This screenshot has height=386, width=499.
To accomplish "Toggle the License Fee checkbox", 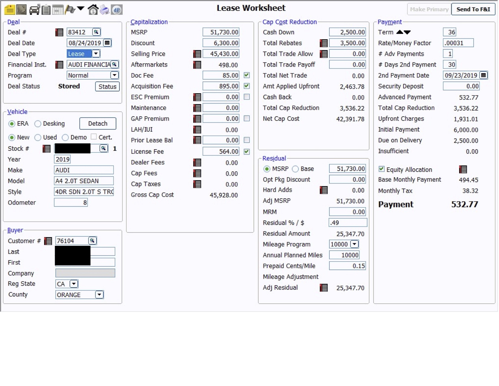I will pos(247,151).
